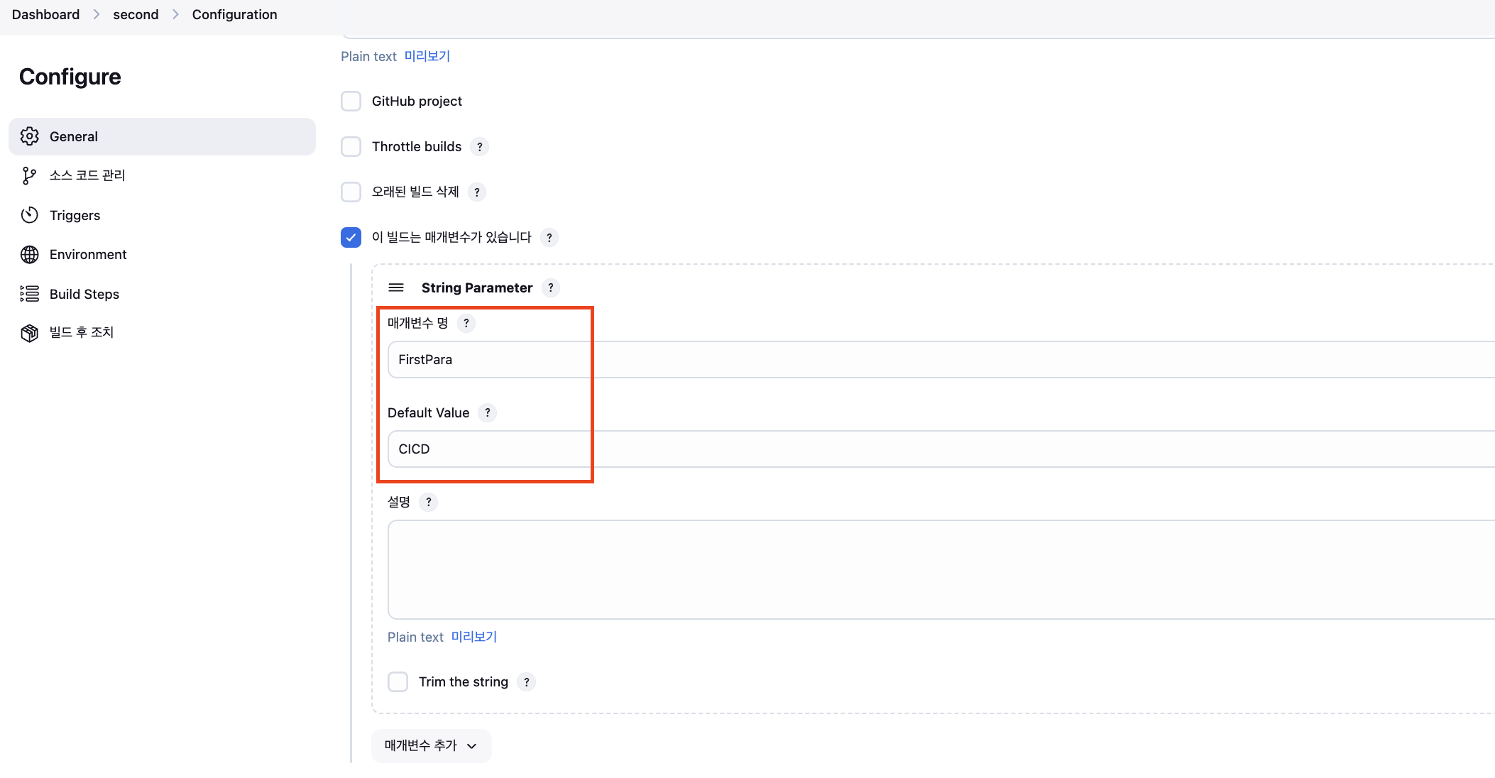1495x778 pixels.
Task: Expand the 매개변수 추가 dropdown button
Action: click(431, 745)
